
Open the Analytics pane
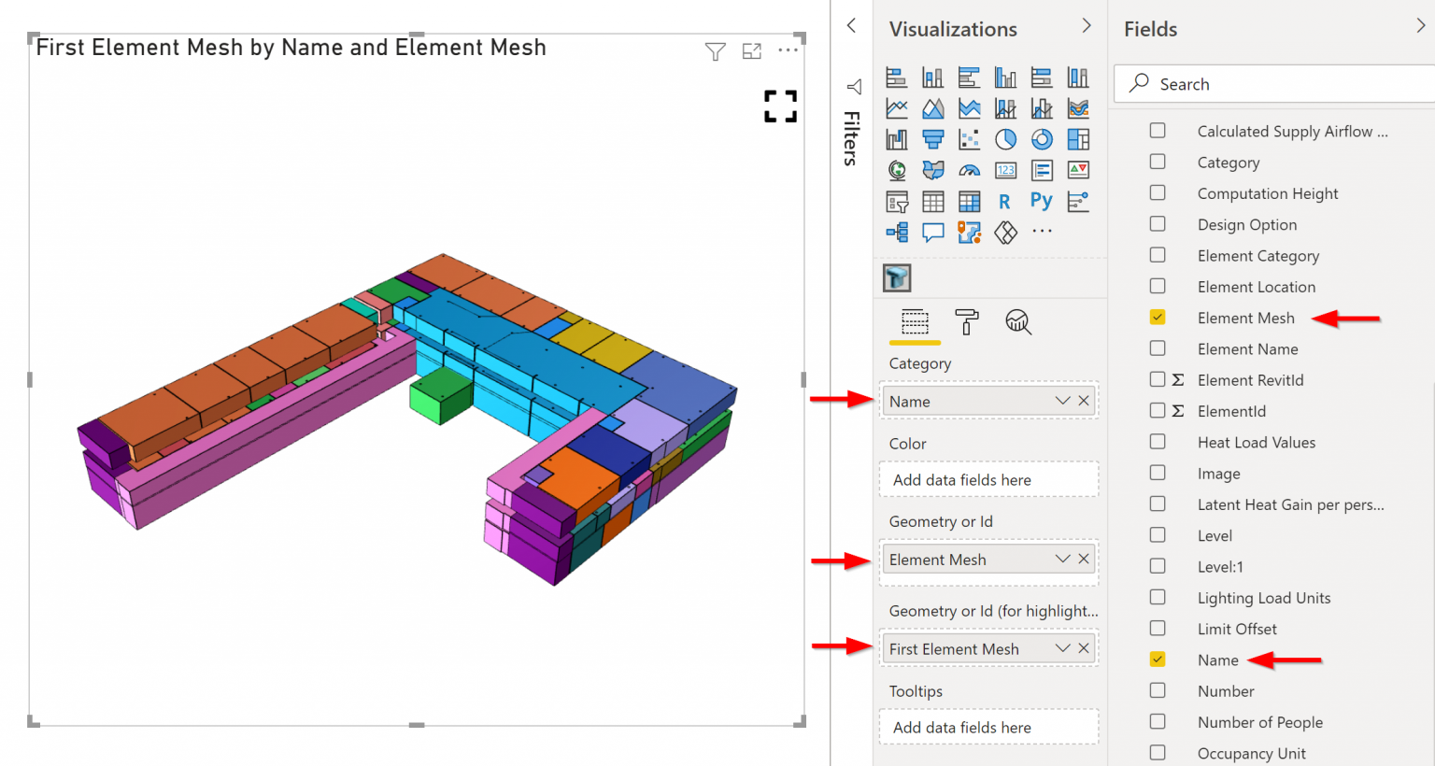[1017, 322]
